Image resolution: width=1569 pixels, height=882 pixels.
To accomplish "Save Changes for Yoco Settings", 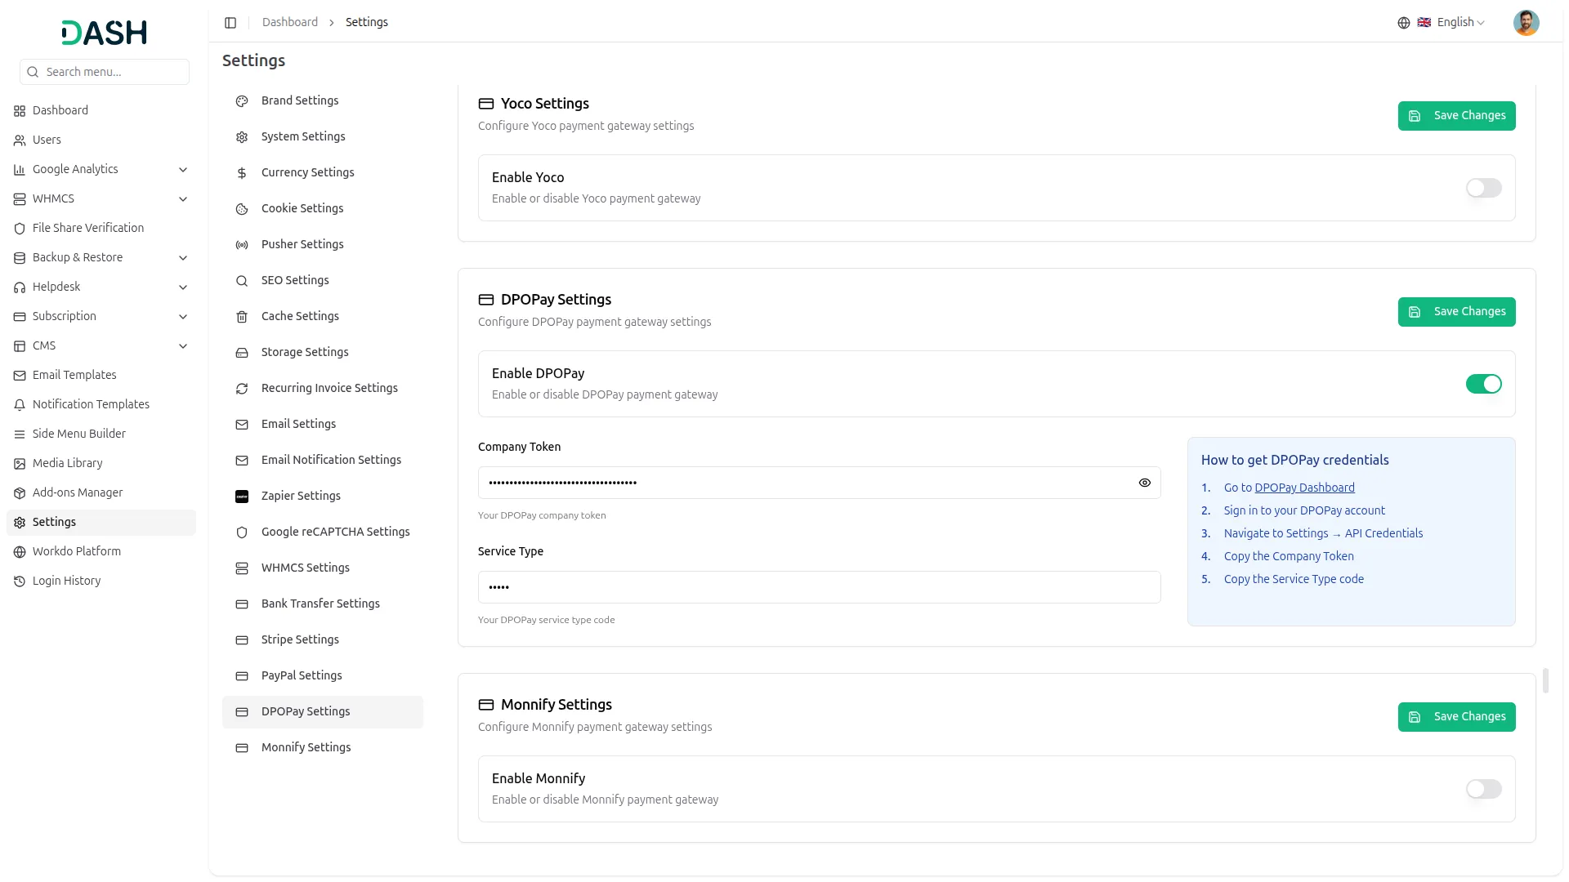I will [1456, 116].
